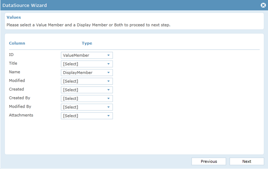This screenshot has height=169, width=268.
Task: Click the arrow on the Name dropdown
Action: pos(109,73)
